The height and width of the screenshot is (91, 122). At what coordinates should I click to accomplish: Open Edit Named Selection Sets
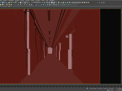tap(32, 3)
